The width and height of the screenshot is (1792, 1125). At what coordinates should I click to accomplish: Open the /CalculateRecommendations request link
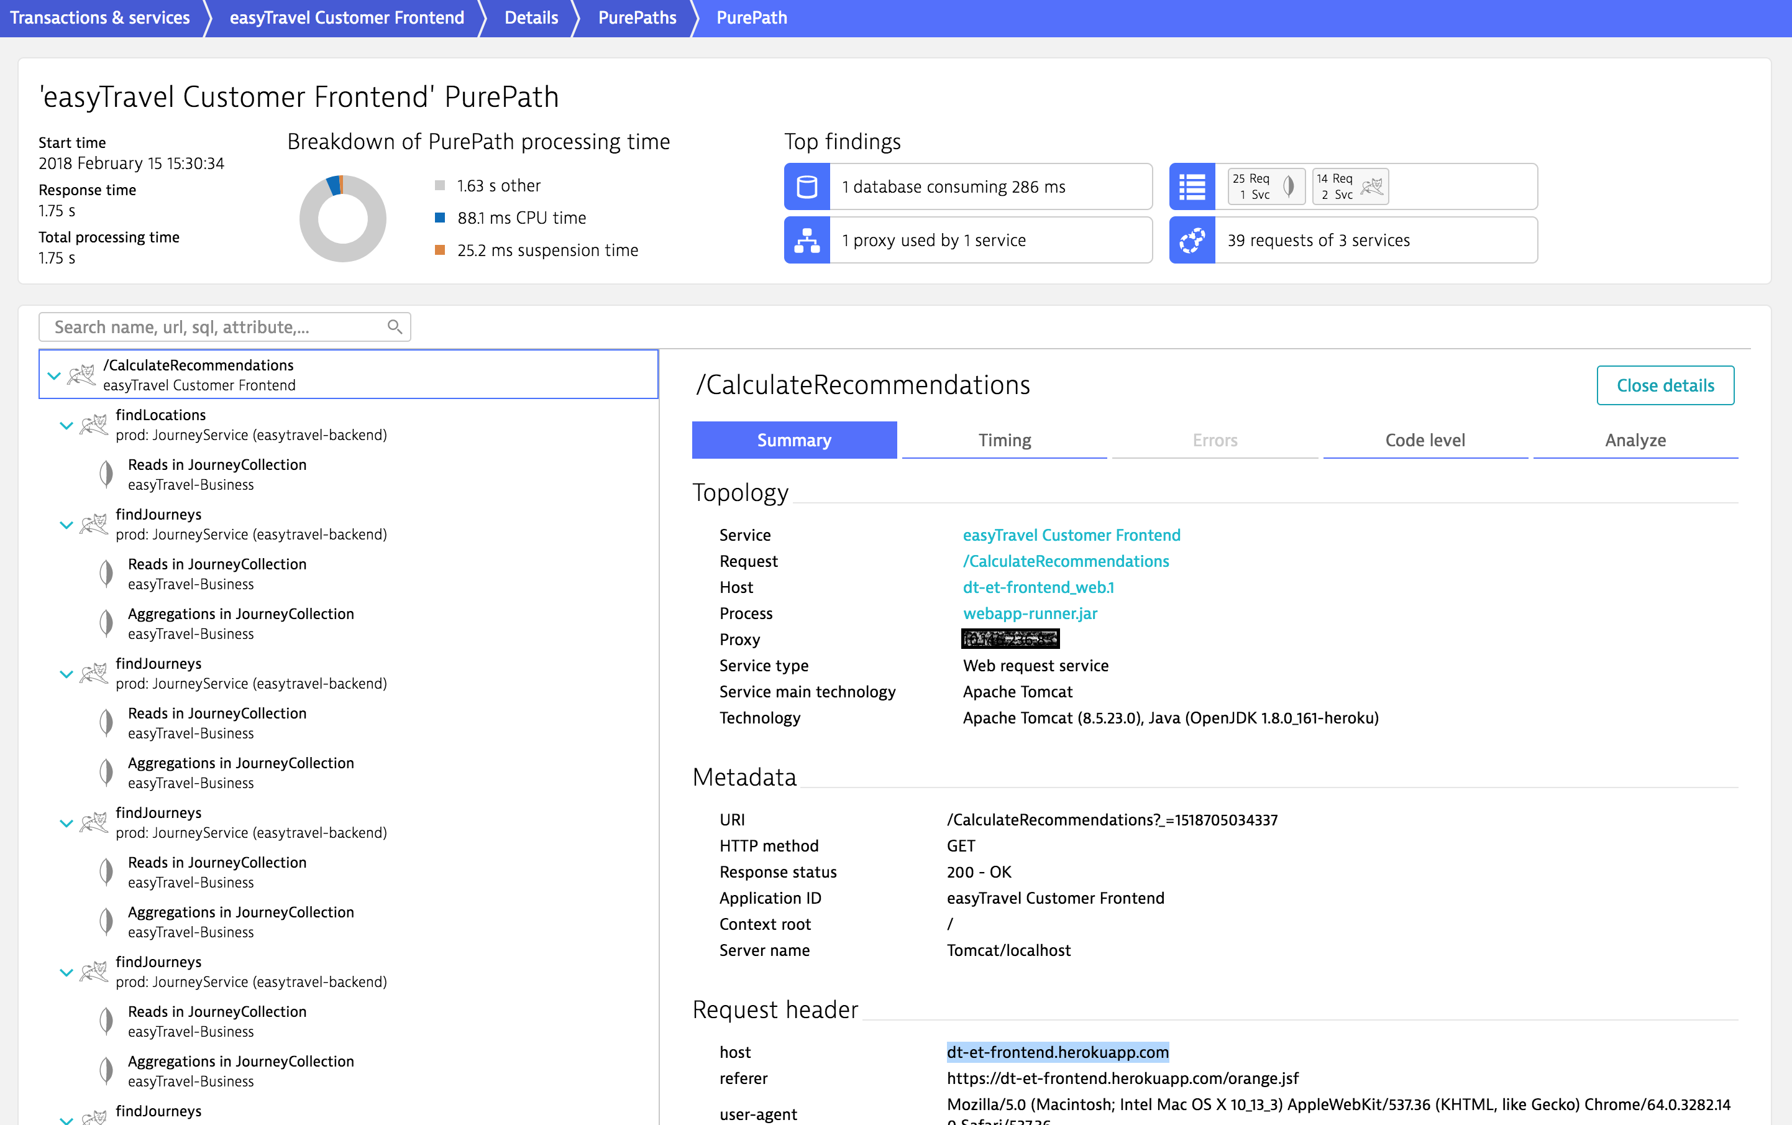click(1065, 561)
